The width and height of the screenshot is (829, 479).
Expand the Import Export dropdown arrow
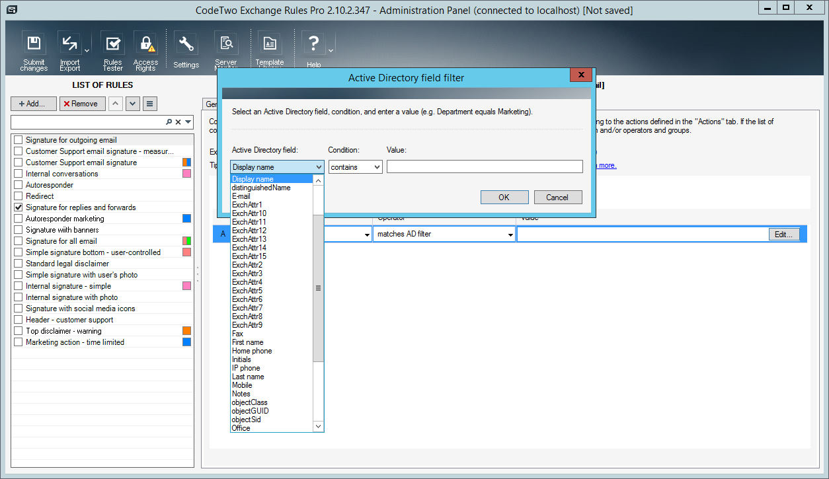coord(87,50)
